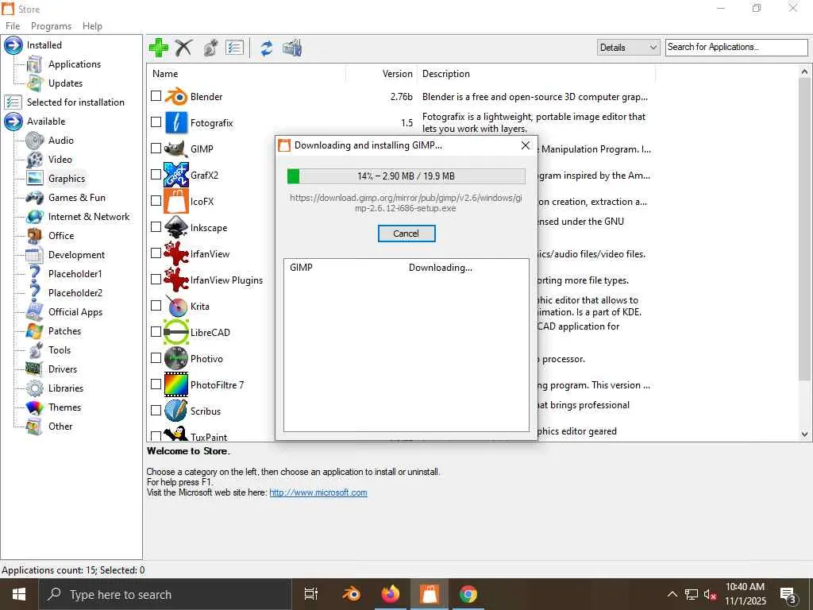Select the Audio category speaker icon
This screenshot has width=813, height=610.
click(x=35, y=140)
